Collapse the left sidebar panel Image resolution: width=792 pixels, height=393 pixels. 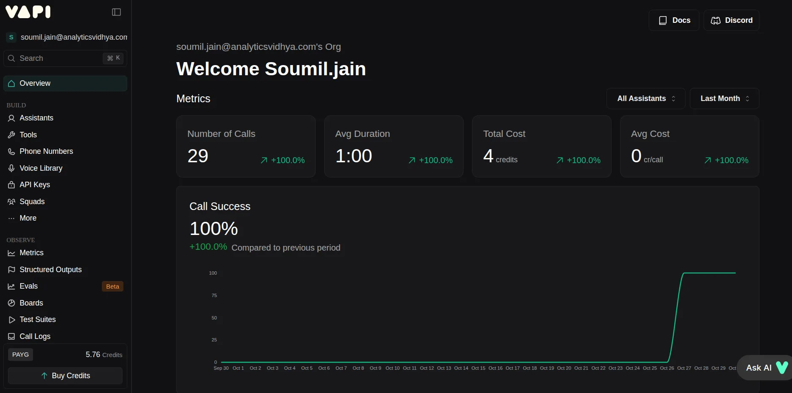pos(116,12)
